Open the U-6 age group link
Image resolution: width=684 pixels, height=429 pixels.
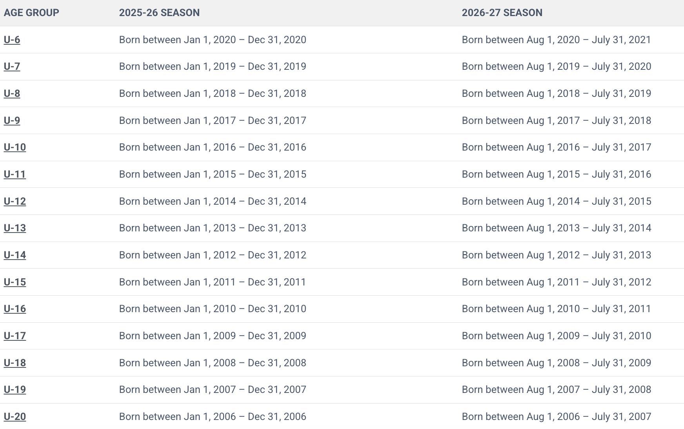12,40
